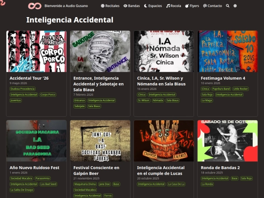The width and height of the screenshot is (264, 198).
Task: Go to Flyers section
Action: pyautogui.click(x=192, y=6)
